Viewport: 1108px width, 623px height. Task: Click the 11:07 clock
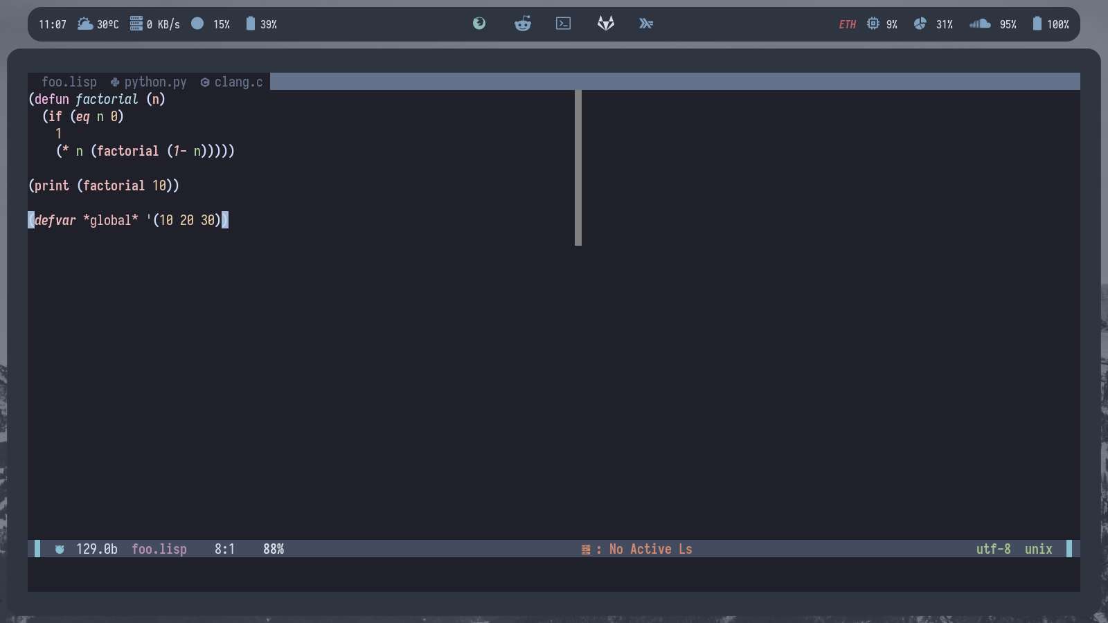[53, 24]
